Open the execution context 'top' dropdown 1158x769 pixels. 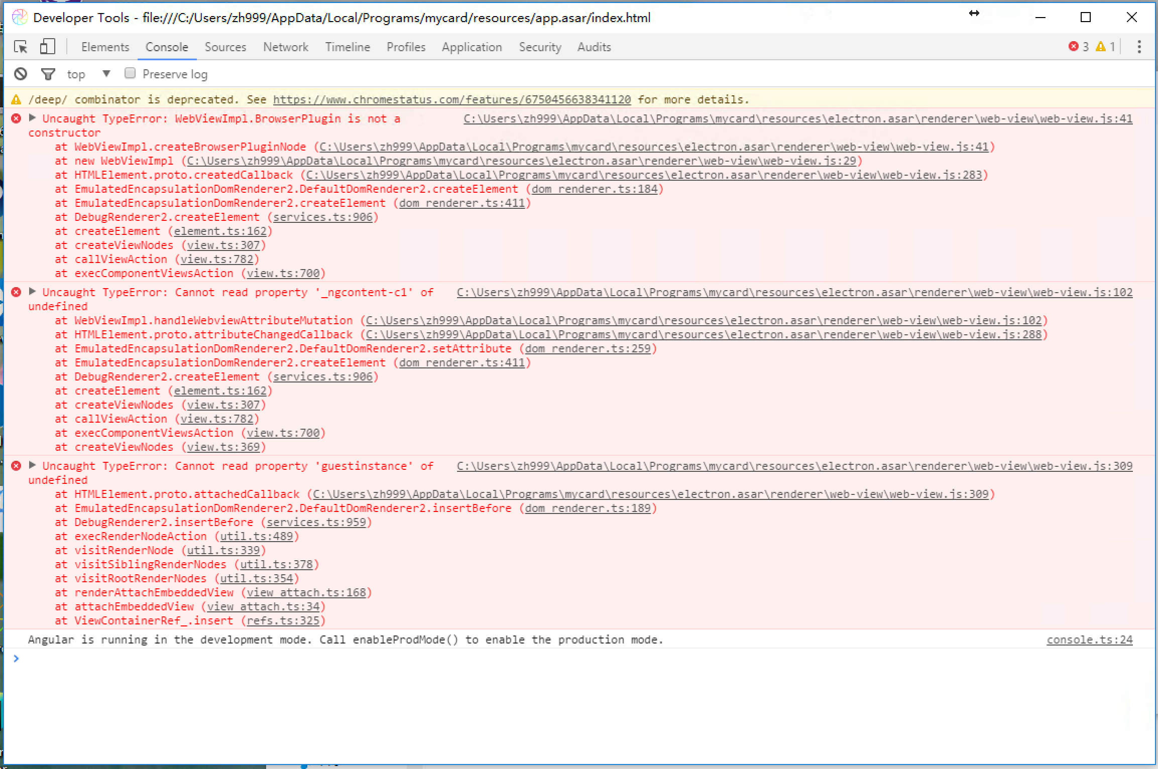[106, 73]
